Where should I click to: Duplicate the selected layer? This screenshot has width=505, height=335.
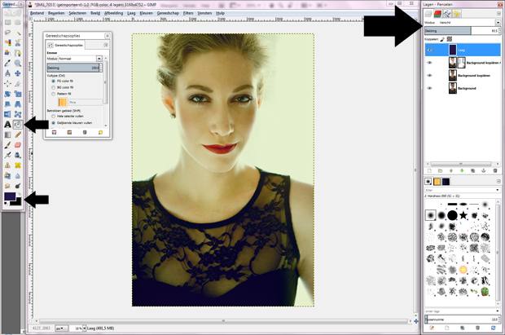click(x=472, y=170)
